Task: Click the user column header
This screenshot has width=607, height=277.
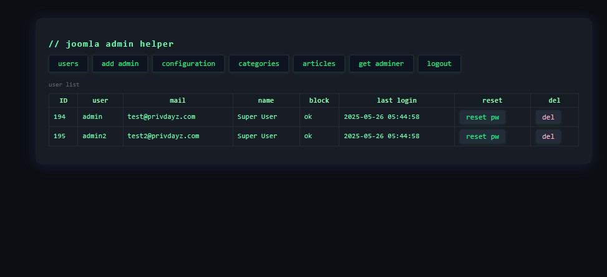Action: (x=100, y=100)
